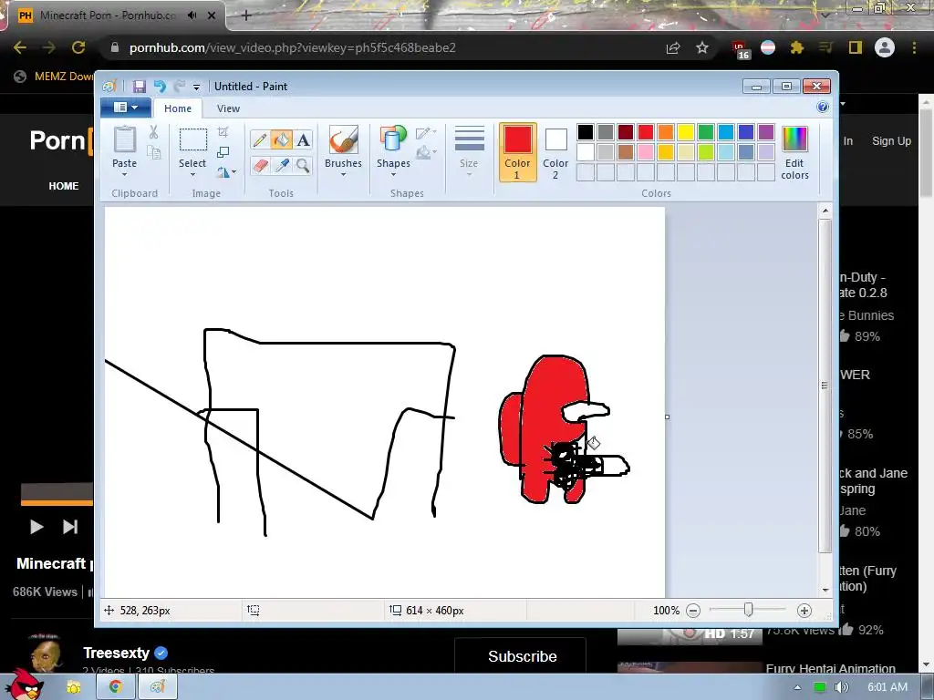Click the Resize and skew icon
Viewport: 934px width, 700px height.
coord(223,152)
